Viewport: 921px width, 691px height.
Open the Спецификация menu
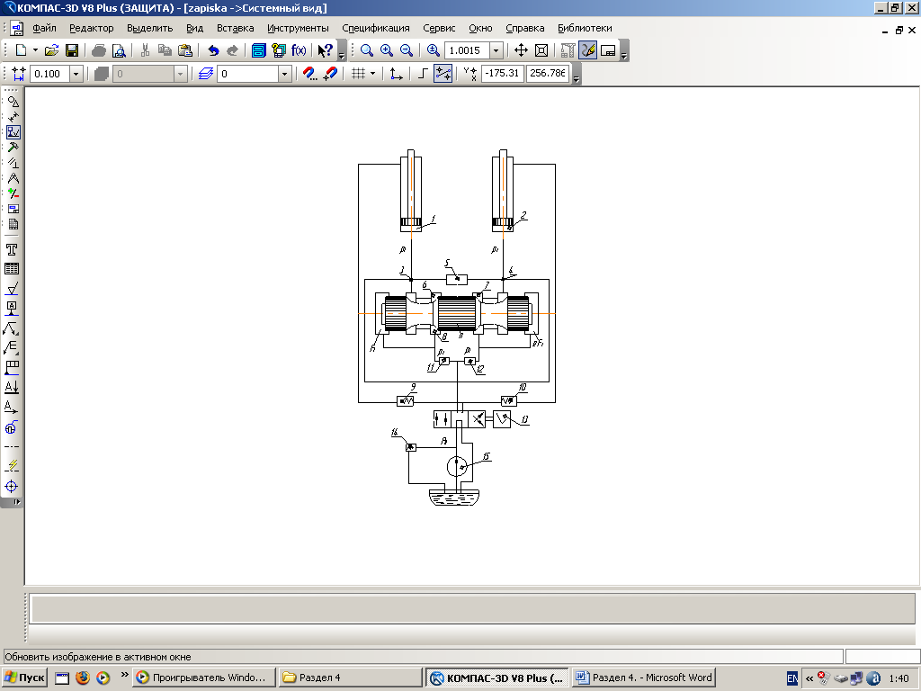click(x=376, y=28)
